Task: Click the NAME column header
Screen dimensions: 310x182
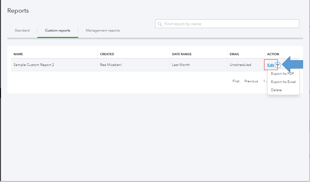Action: tap(18, 54)
